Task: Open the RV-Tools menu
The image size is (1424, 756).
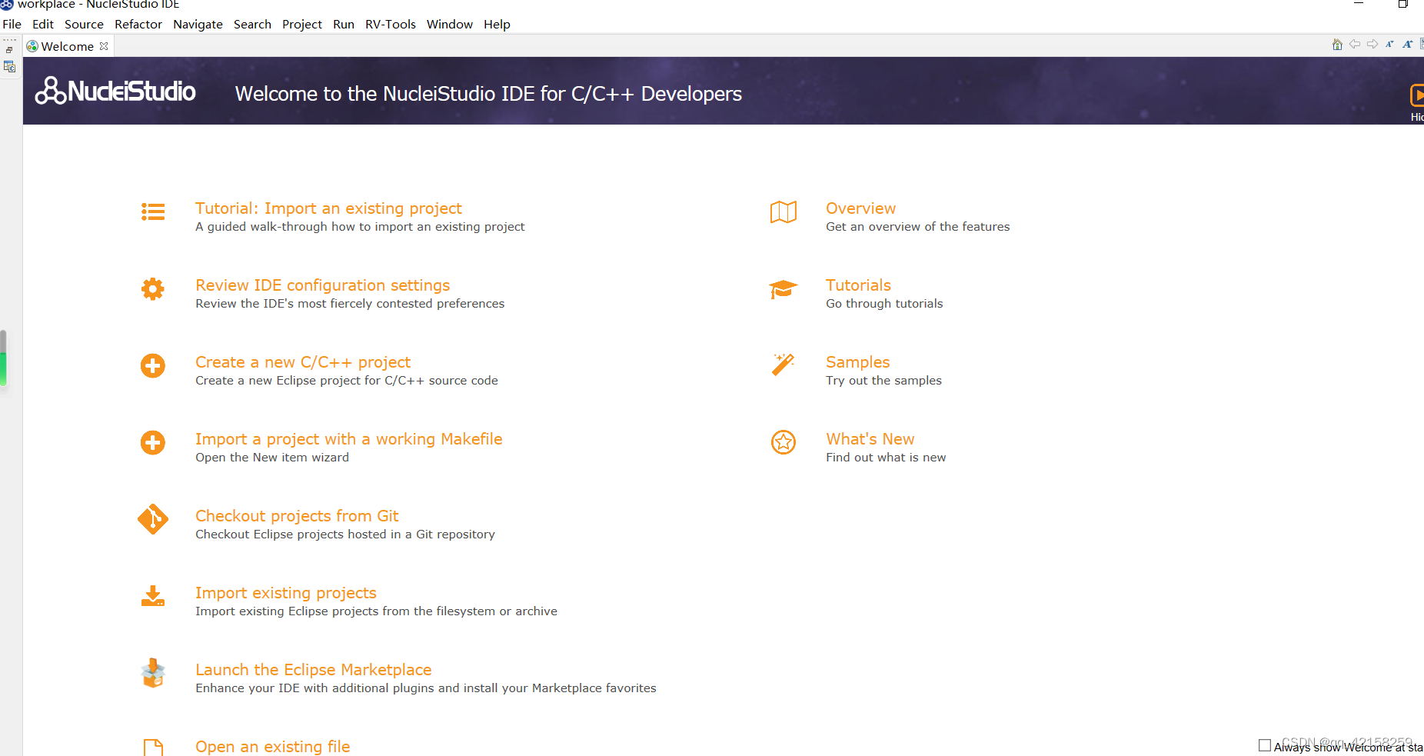Action: pyautogui.click(x=390, y=24)
